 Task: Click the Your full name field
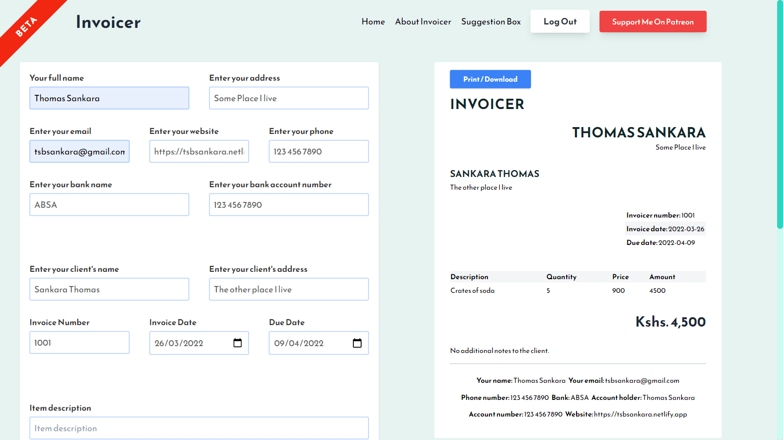pyautogui.click(x=109, y=98)
